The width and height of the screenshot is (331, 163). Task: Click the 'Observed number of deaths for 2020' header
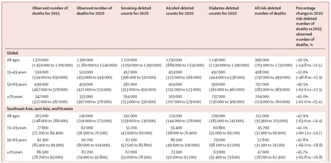94,11
